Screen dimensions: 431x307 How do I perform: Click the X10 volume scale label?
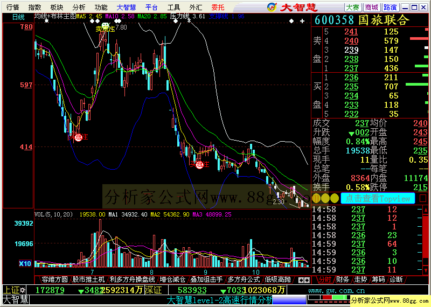25,263
